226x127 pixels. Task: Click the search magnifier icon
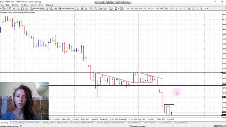pyautogui.click(x=225, y=8)
